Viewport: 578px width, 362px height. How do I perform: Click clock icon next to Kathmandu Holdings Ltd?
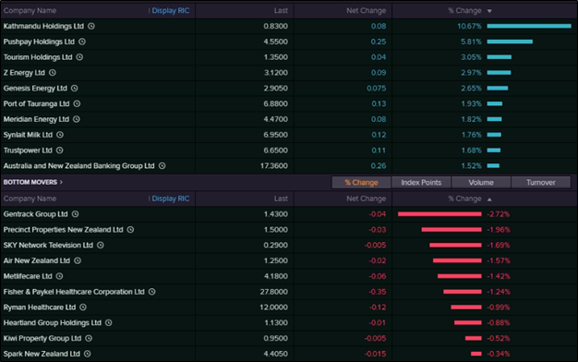click(91, 26)
